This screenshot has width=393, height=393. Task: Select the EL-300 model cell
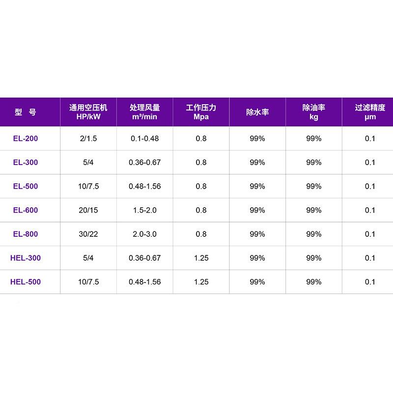(x=26, y=163)
